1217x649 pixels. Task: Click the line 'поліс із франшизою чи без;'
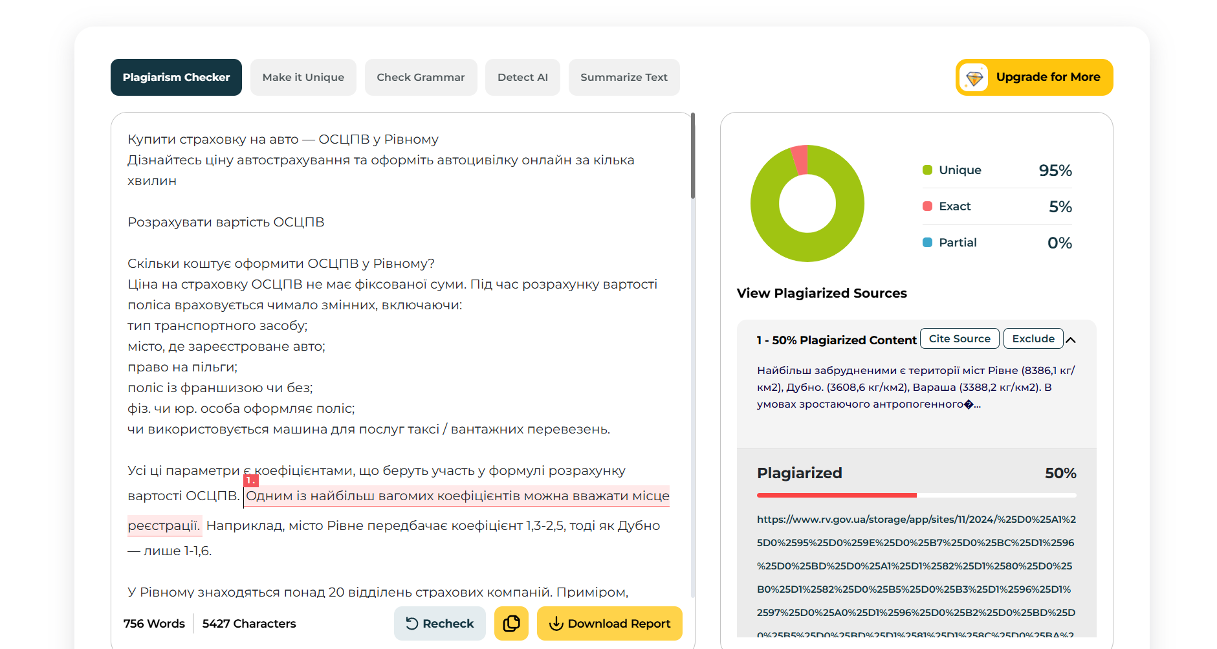coord(220,388)
